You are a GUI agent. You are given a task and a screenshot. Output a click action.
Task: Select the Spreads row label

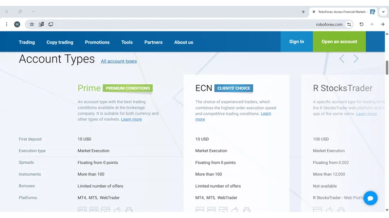click(x=26, y=162)
